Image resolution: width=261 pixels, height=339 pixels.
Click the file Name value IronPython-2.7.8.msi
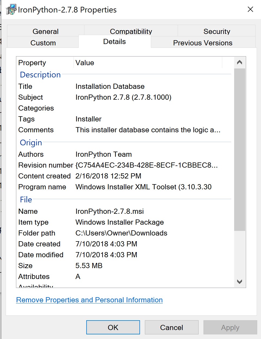tap(110, 211)
